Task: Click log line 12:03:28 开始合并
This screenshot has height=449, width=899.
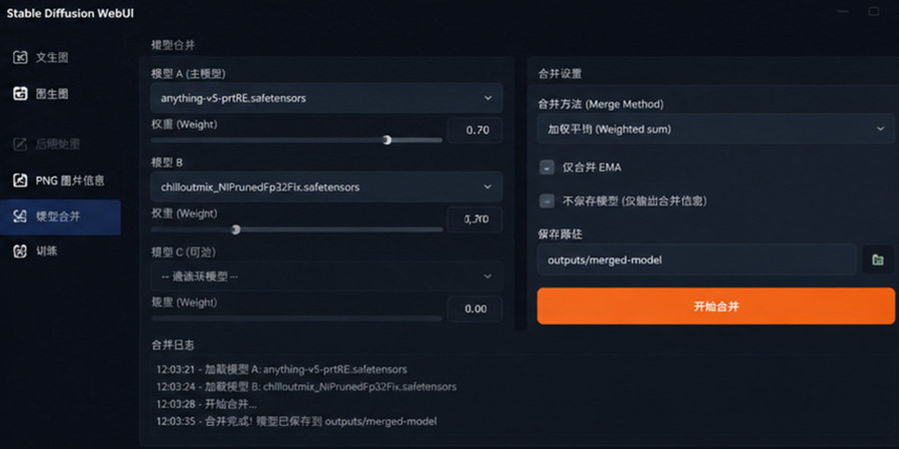Action: pyautogui.click(x=207, y=404)
